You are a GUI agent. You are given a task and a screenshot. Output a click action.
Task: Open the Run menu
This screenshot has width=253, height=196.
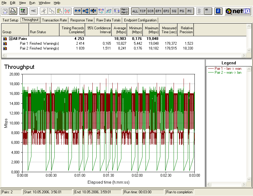point(32,3)
